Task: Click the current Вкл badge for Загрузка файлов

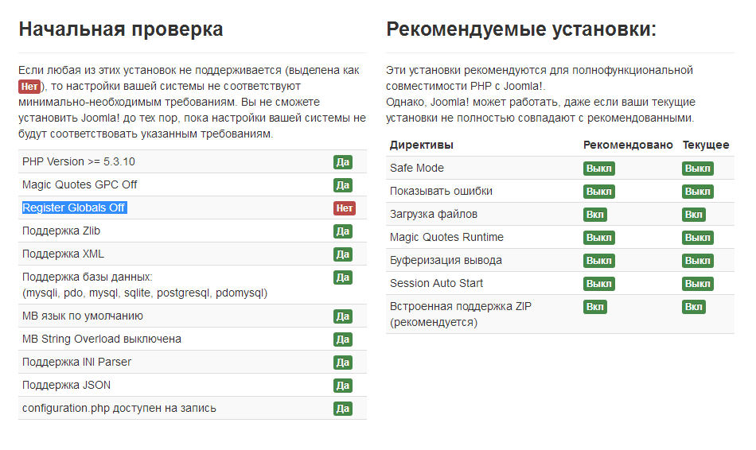Action: click(694, 215)
